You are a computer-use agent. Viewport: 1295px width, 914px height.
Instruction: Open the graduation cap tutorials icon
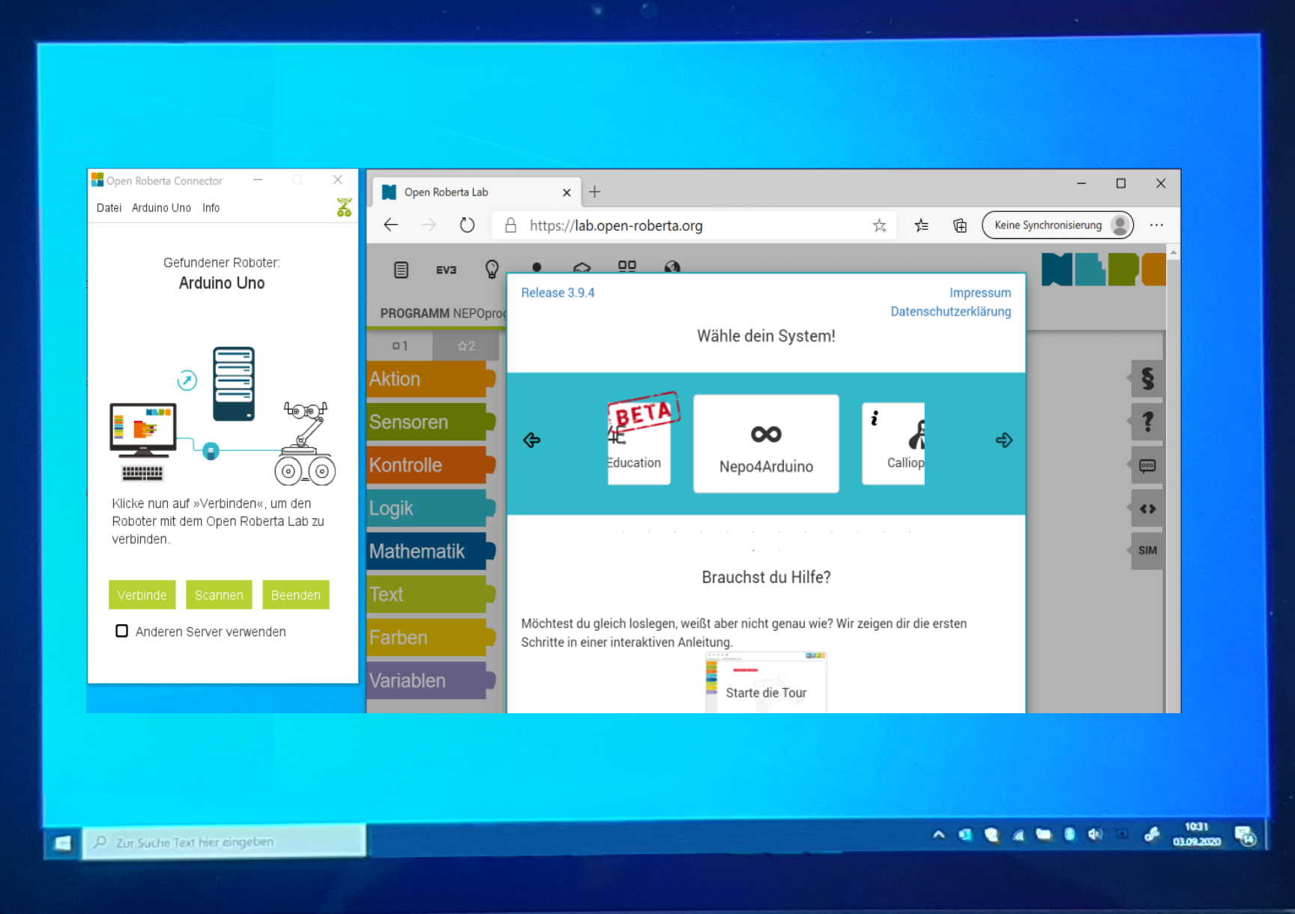[582, 267]
